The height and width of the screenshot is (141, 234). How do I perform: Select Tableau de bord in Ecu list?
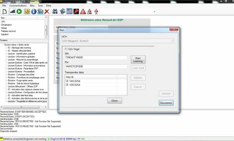click(x=8, y=31)
